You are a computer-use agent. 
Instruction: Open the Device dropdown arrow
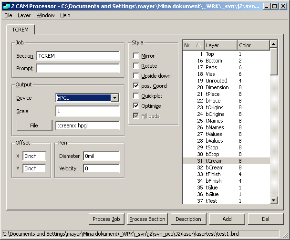click(x=114, y=98)
